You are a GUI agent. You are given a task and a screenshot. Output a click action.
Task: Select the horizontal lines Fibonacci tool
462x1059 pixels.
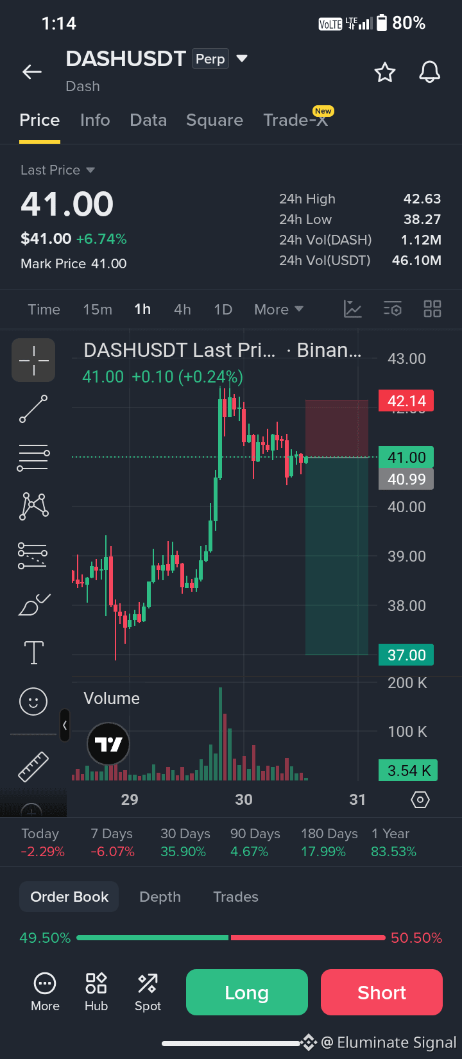pyautogui.click(x=33, y=458)
